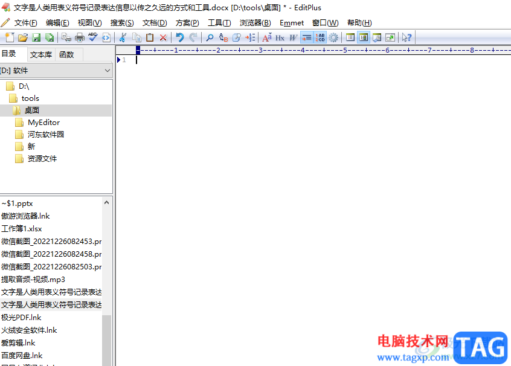
Task: Toggle the Output window icon
Action: [377, 37]
